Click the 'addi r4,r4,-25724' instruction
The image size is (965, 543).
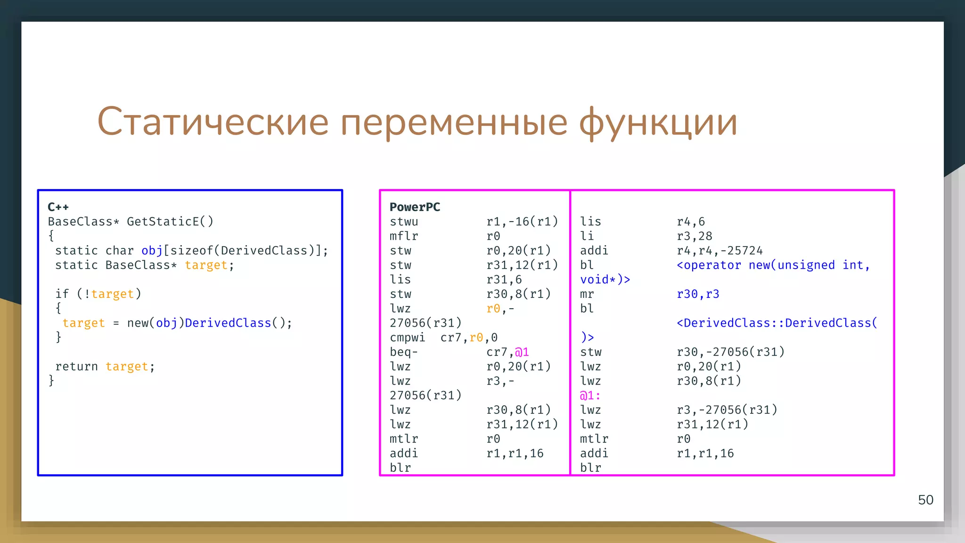[x=671, y=250]
